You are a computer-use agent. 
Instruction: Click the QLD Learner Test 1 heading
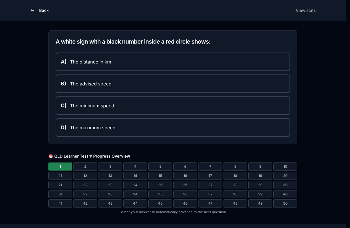pyautogui.click(x=92, y=156)
